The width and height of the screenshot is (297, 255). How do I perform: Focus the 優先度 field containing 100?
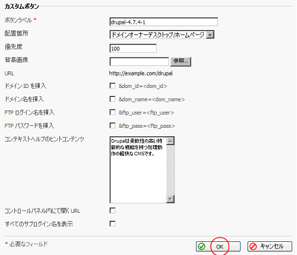[133, 48]
